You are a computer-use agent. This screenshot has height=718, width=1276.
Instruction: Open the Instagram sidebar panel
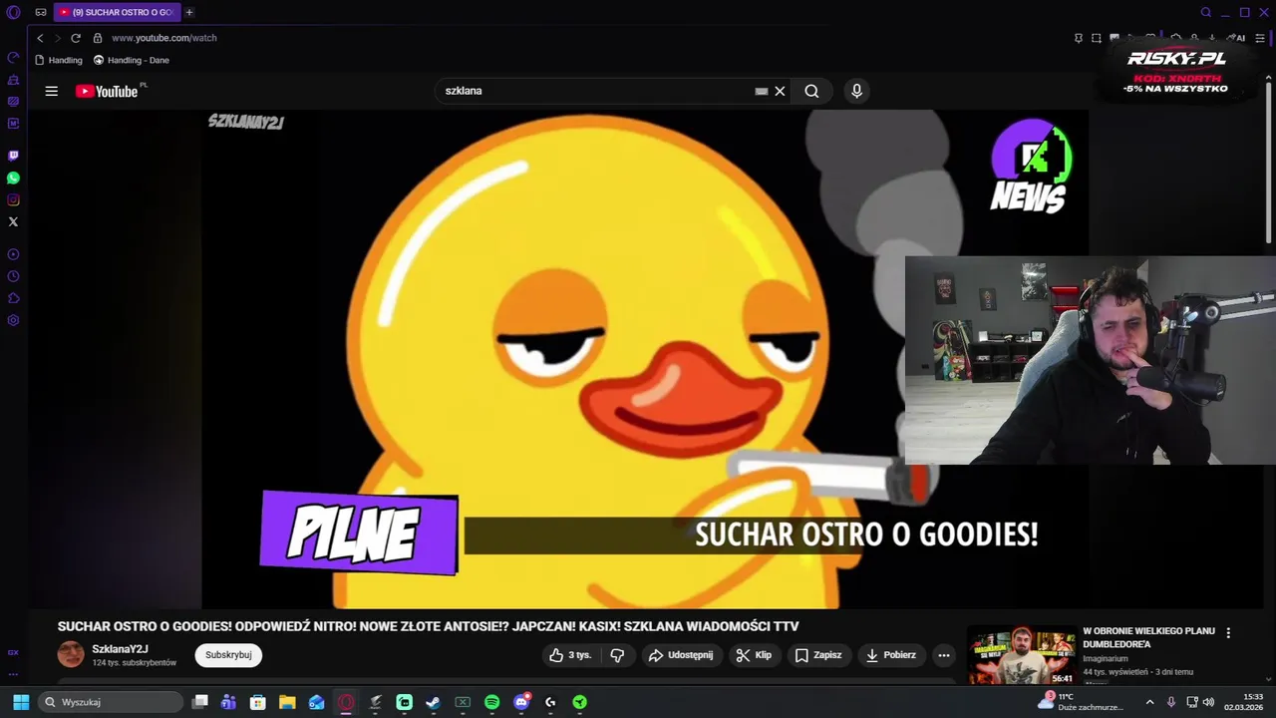pyautogui.click(x=13, y=199)
